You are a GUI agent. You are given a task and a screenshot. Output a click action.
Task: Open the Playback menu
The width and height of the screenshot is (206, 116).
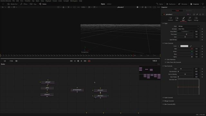(48, 1)
